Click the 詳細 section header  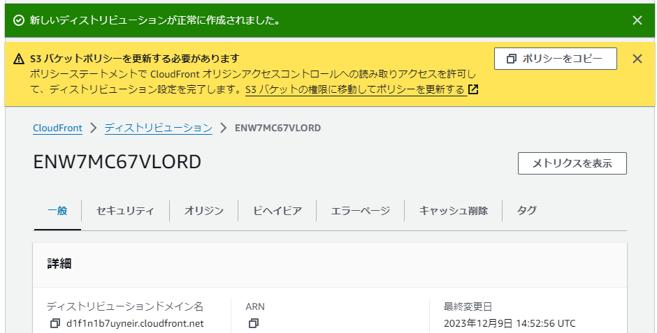(x=59, y=264)
